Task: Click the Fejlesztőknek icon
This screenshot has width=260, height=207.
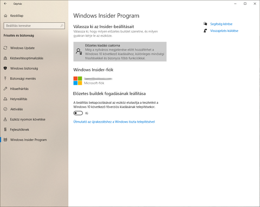Action: click(x=5, y=130)
